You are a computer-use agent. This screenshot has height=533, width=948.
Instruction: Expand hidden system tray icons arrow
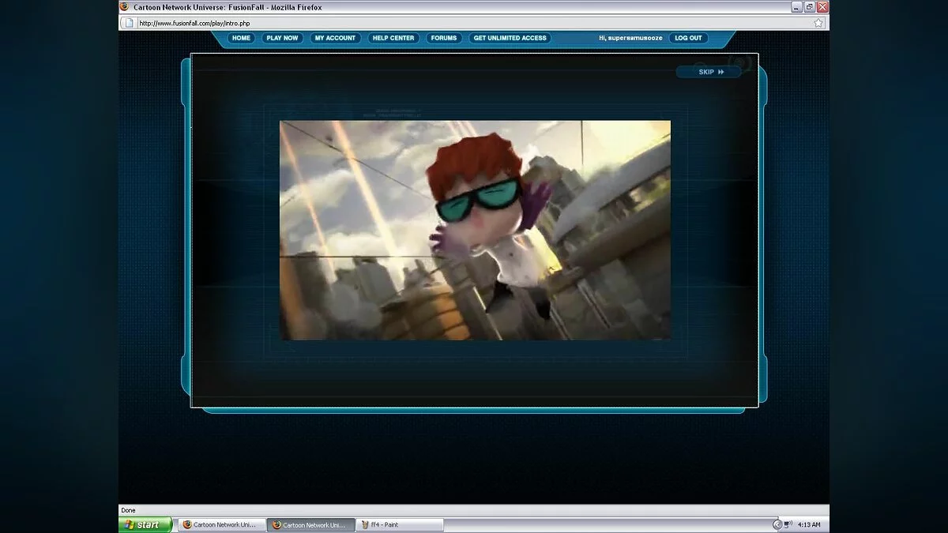click(777, 524)
